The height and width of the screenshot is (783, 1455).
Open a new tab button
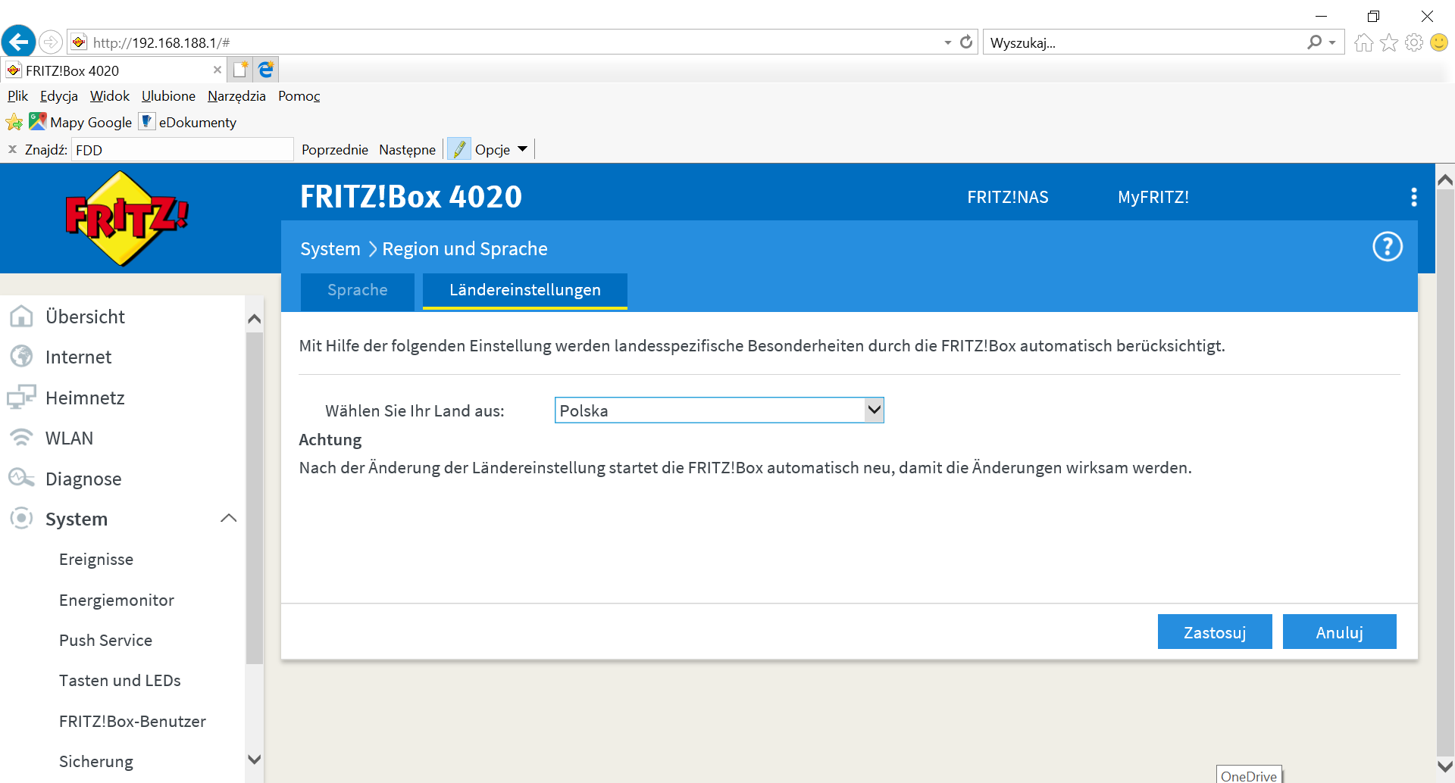click(x=240, y=70)
